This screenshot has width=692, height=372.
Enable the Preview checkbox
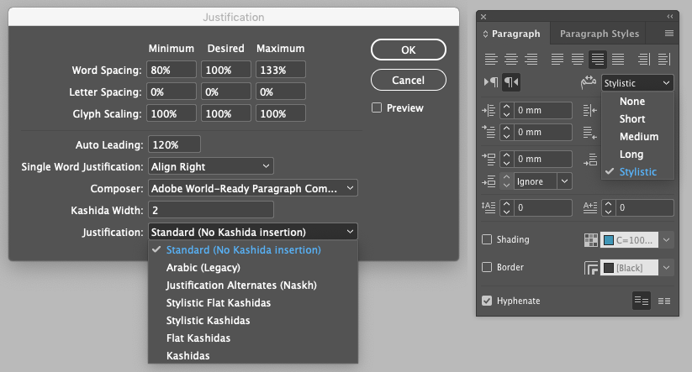(x=377, y=107)
